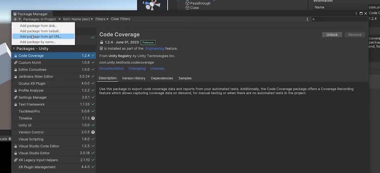Click the lock icon before version 1.2.4 in details
Image resolution: width=380 pixels, height=173 pixels.
101,43
